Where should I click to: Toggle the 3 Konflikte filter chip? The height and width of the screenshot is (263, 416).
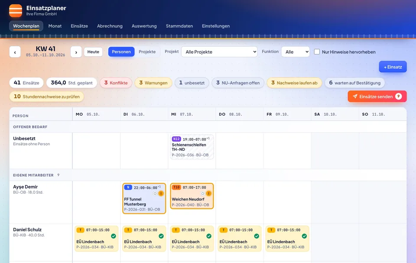(x=116, y=83)
